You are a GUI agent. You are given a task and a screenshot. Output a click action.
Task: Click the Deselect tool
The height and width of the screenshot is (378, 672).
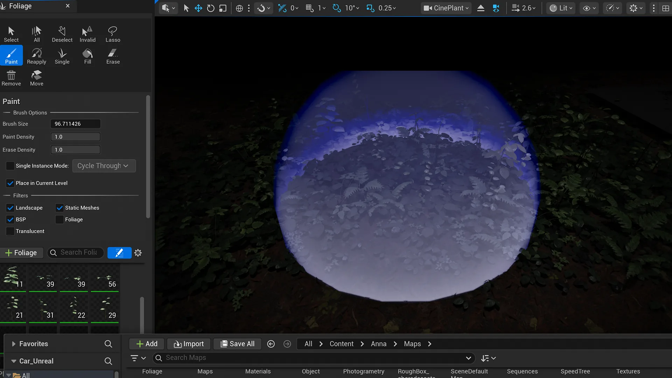(x=62, y=34)
